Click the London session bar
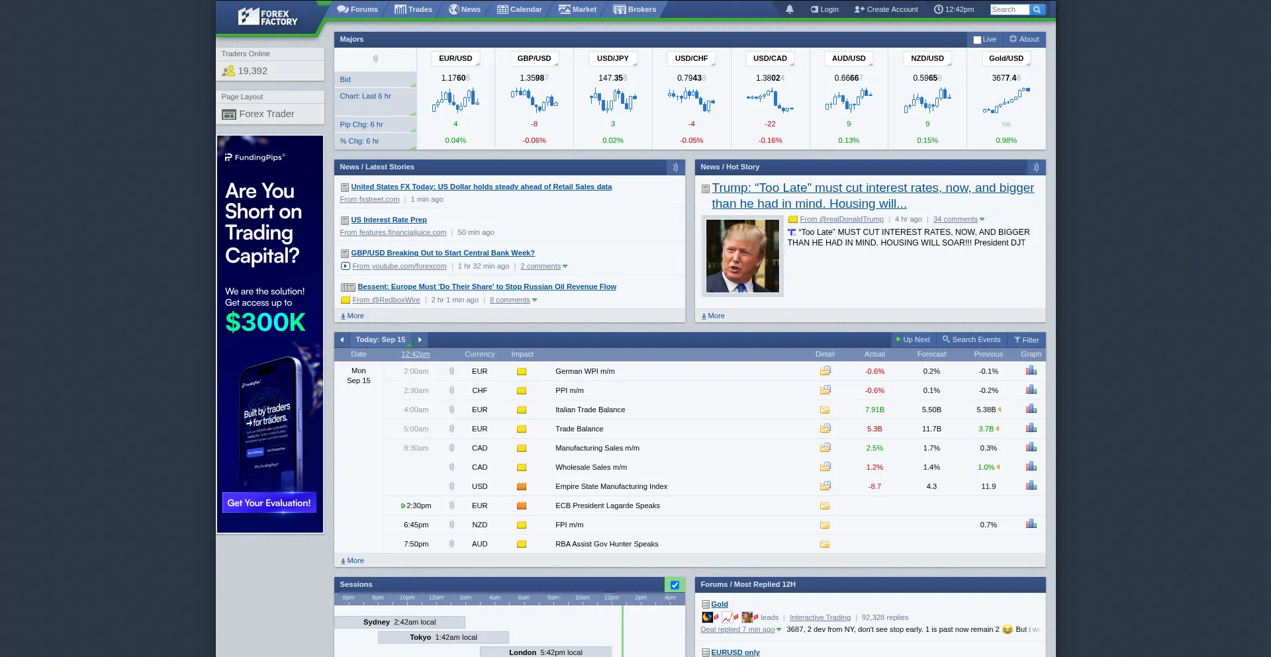Image resolution: width=1271 pixels, height=657 pixels. (x=545, y=652)
